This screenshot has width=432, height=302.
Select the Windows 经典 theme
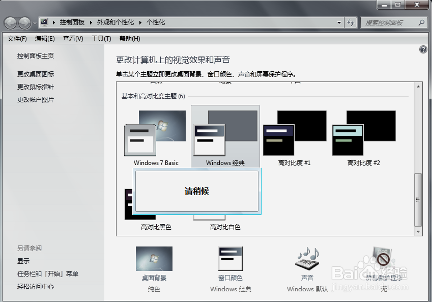coord(225,137)
